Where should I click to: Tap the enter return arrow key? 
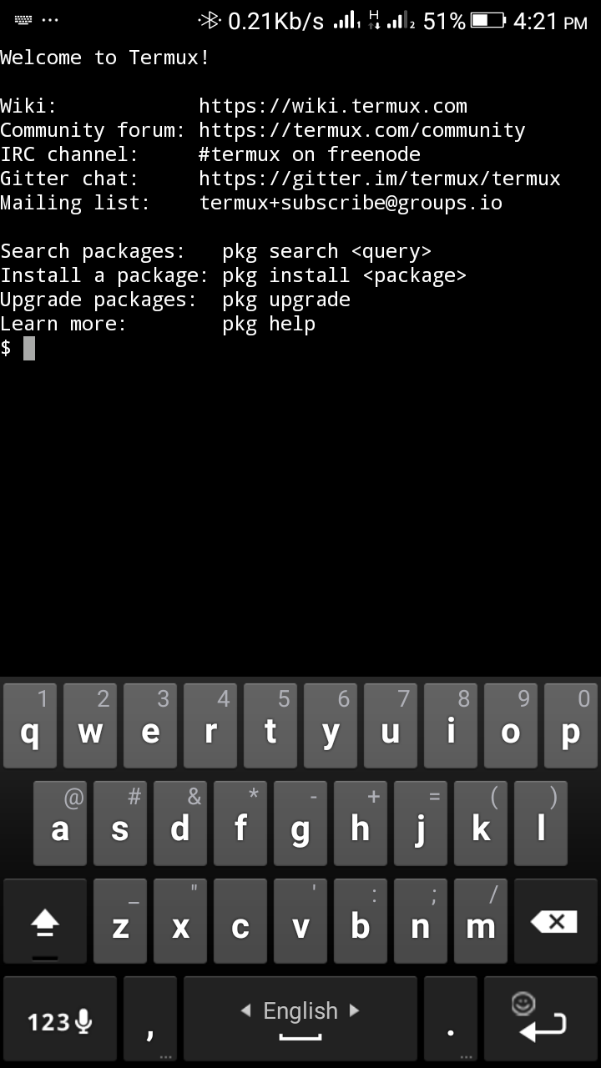[542, 1019]
